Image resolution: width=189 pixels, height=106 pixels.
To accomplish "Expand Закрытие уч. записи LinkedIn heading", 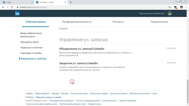I will [x=78, y=63].
